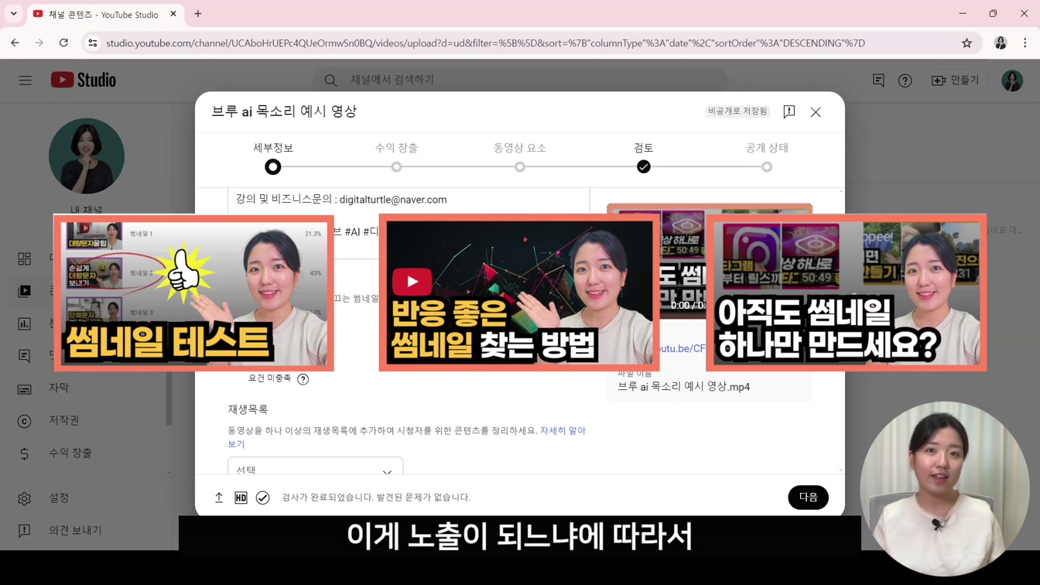
Task: Click the YouTube Studio logo
Action: [x=84, y=80]
